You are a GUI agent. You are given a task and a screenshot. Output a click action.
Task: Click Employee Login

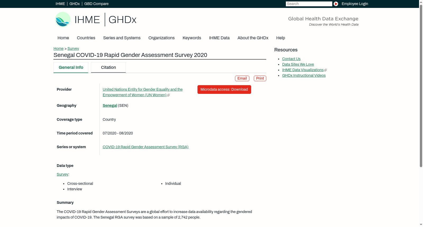click(355, 4)
